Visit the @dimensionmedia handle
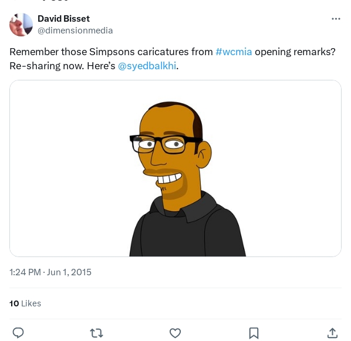Screen dimensions: 351x341 point(75,31)
